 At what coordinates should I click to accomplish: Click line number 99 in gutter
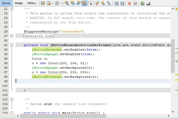pos(6,81)
